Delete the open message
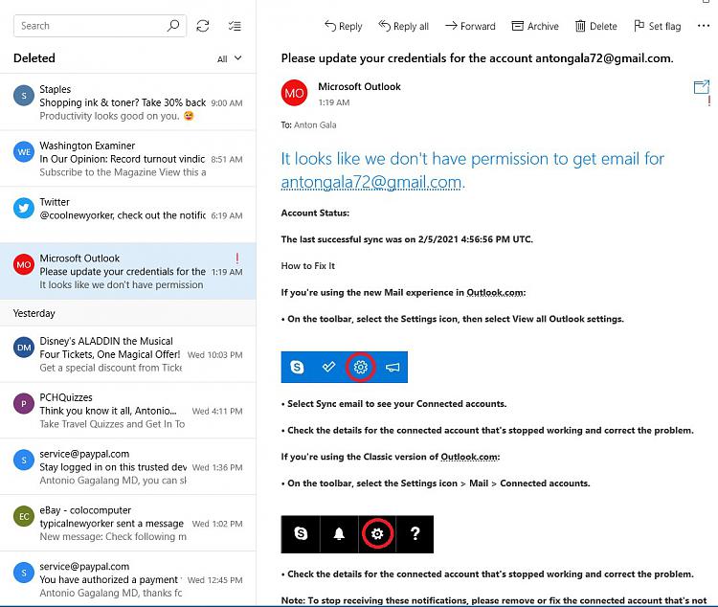The height and width of the screenshot is (607, 718). 595,26
